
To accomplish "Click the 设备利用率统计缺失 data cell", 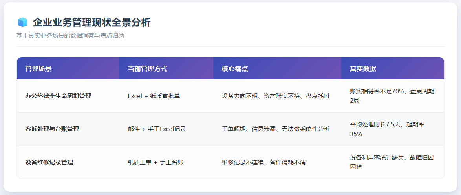I will pos(393,162).
